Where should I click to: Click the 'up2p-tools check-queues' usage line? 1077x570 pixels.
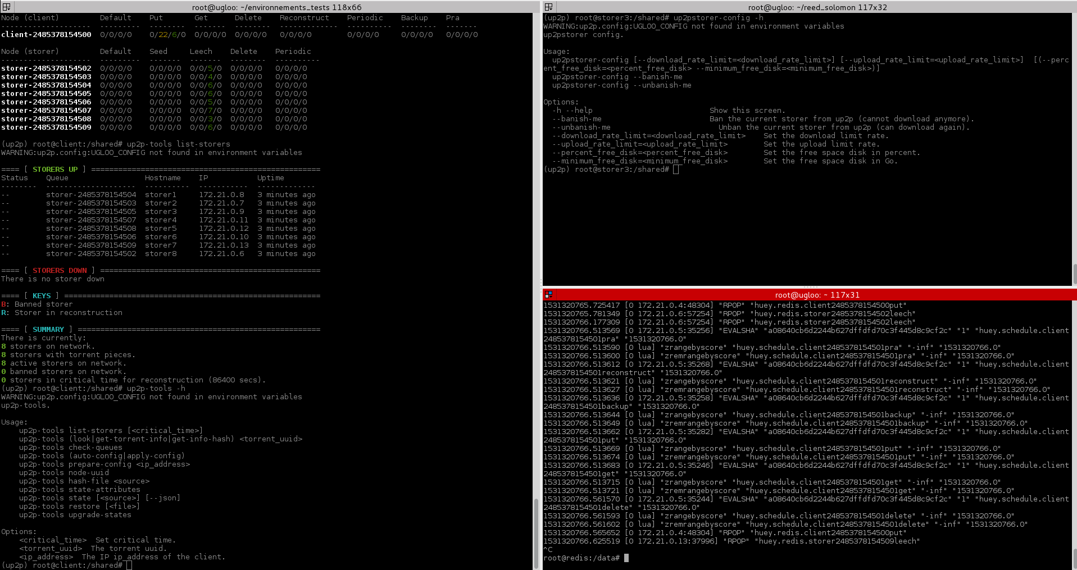point(71,448)
